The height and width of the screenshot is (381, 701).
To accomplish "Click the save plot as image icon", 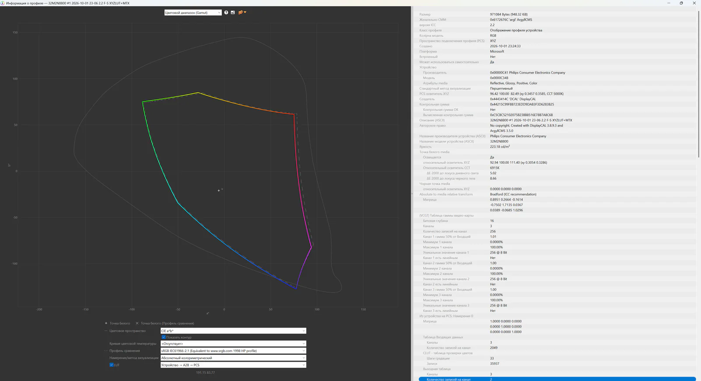I will coord(233,12).
